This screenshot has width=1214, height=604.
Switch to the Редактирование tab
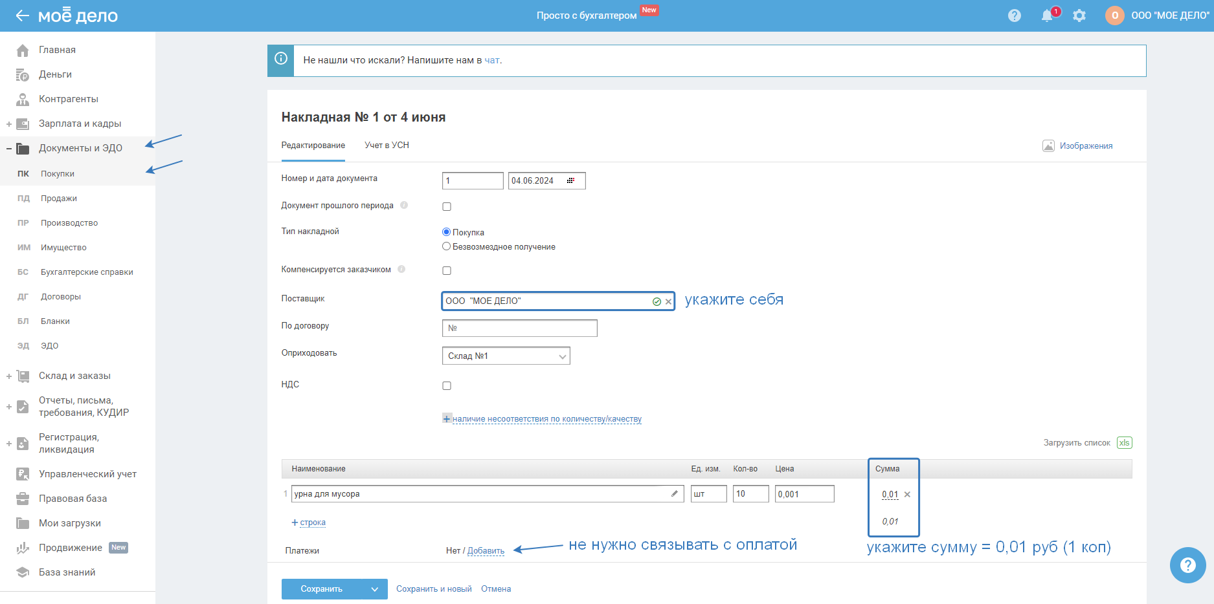313,146
